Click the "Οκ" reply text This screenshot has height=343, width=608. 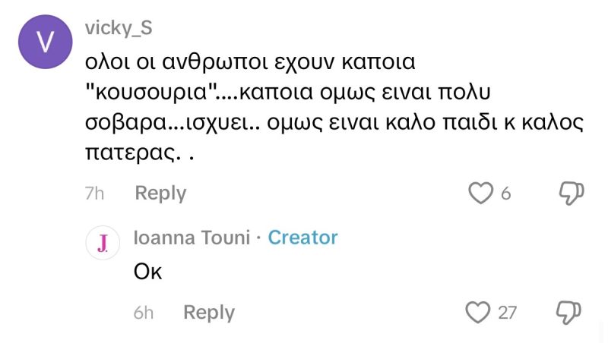tap(148, 271)
